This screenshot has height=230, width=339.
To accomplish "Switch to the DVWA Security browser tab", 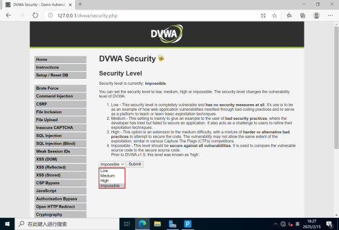I will point(39,5).
